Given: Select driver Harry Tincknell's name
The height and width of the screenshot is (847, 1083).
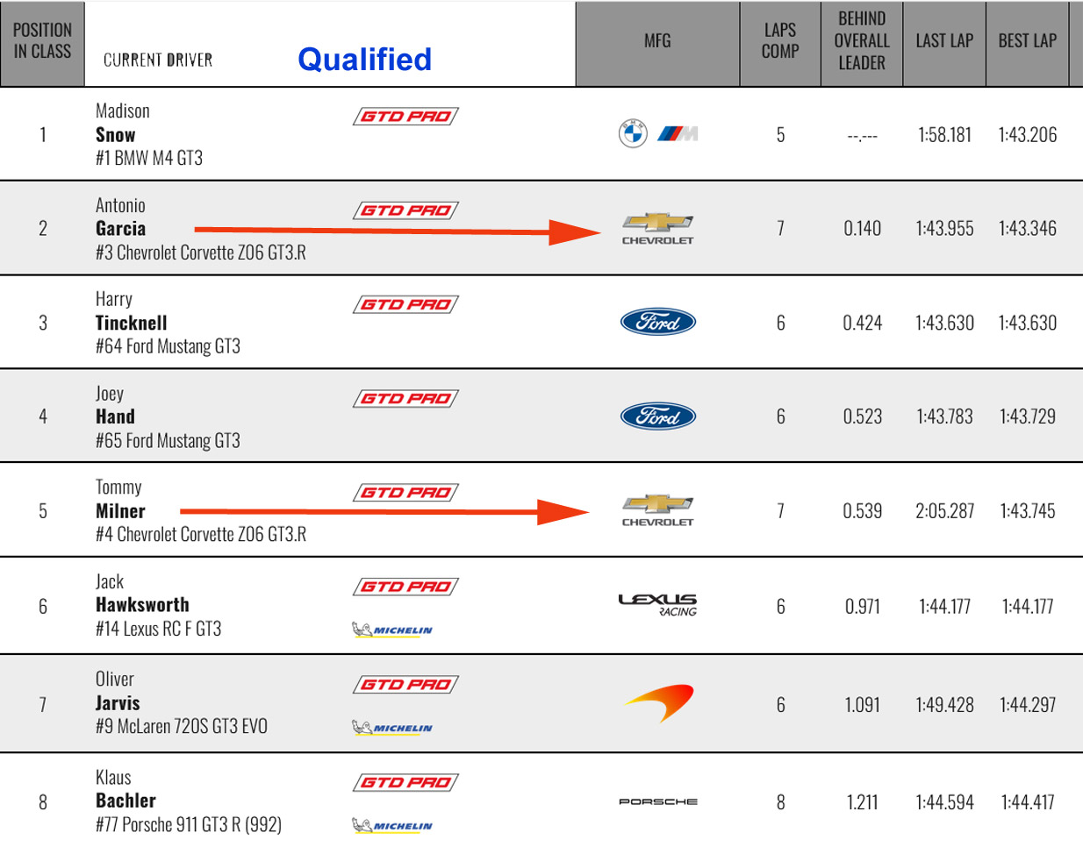Looking at the screenshot, I should click(132, 323).
